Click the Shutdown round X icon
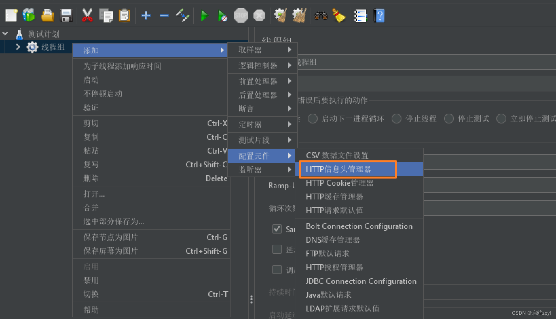 pos(259,15)
